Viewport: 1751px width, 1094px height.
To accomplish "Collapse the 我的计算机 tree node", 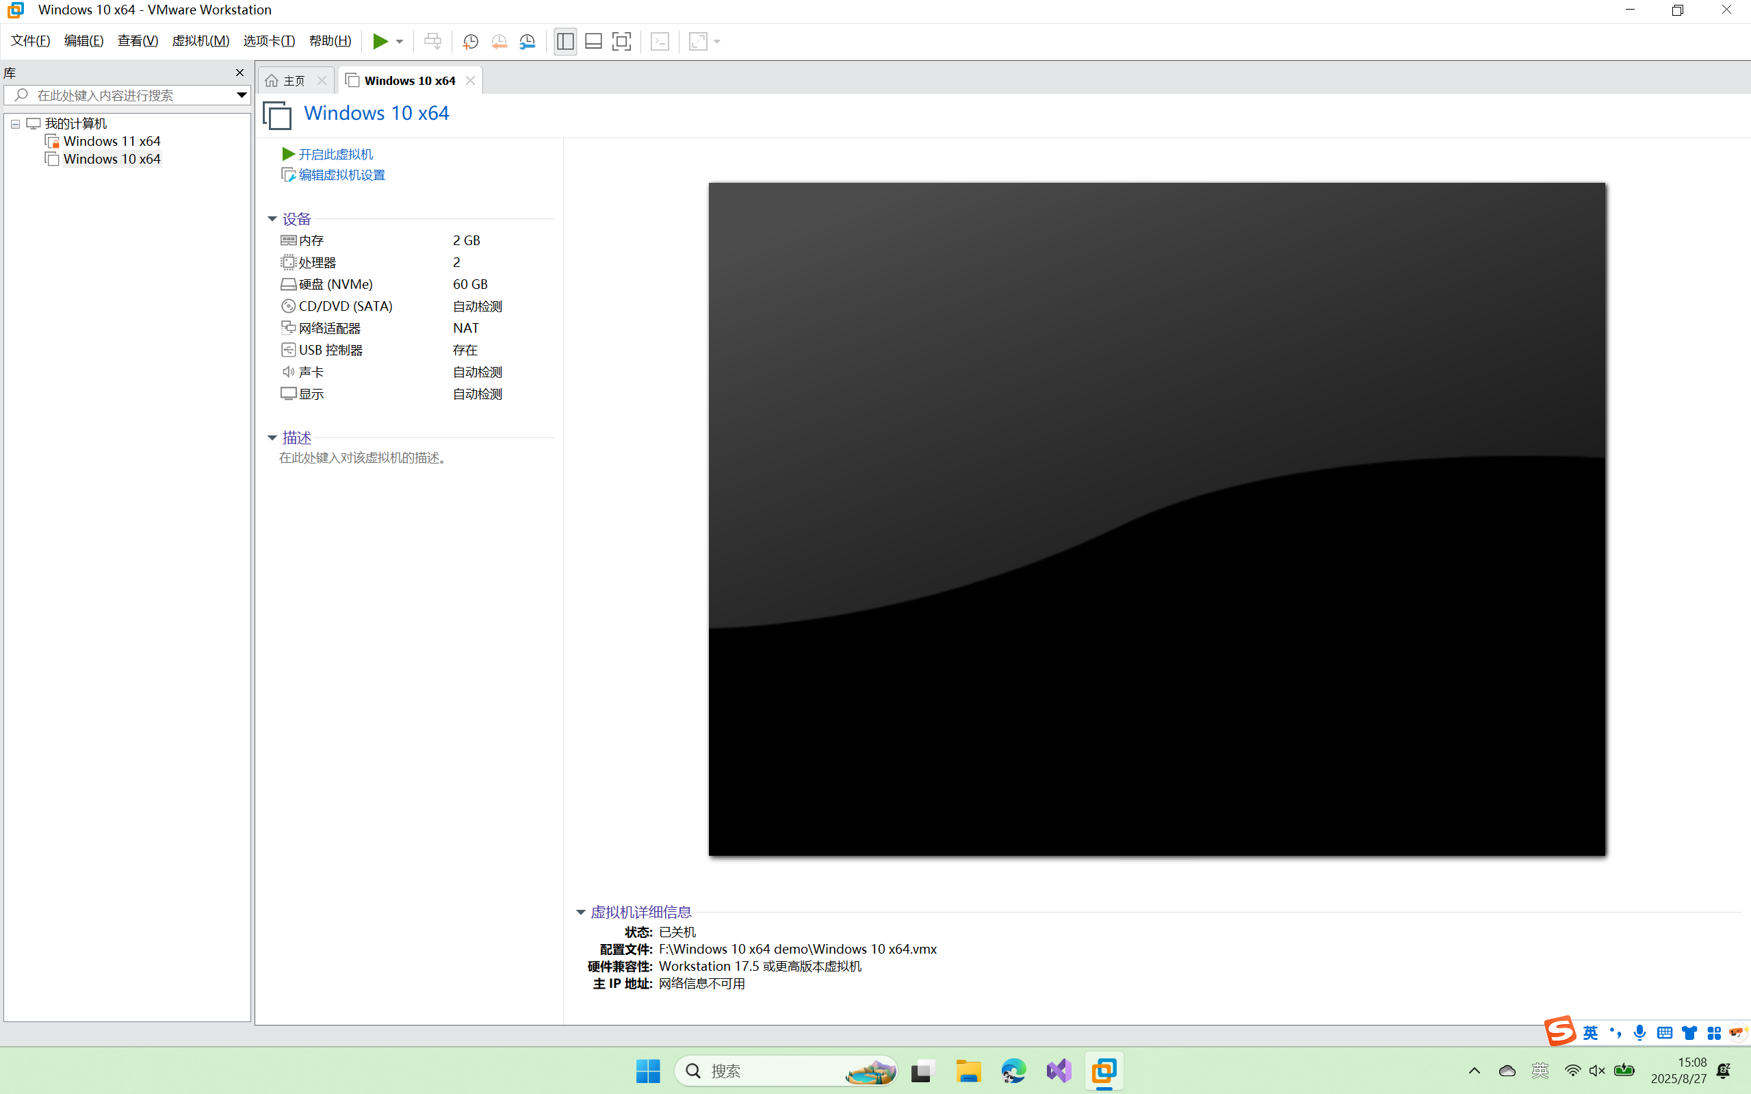I will [x=15, y=124].
